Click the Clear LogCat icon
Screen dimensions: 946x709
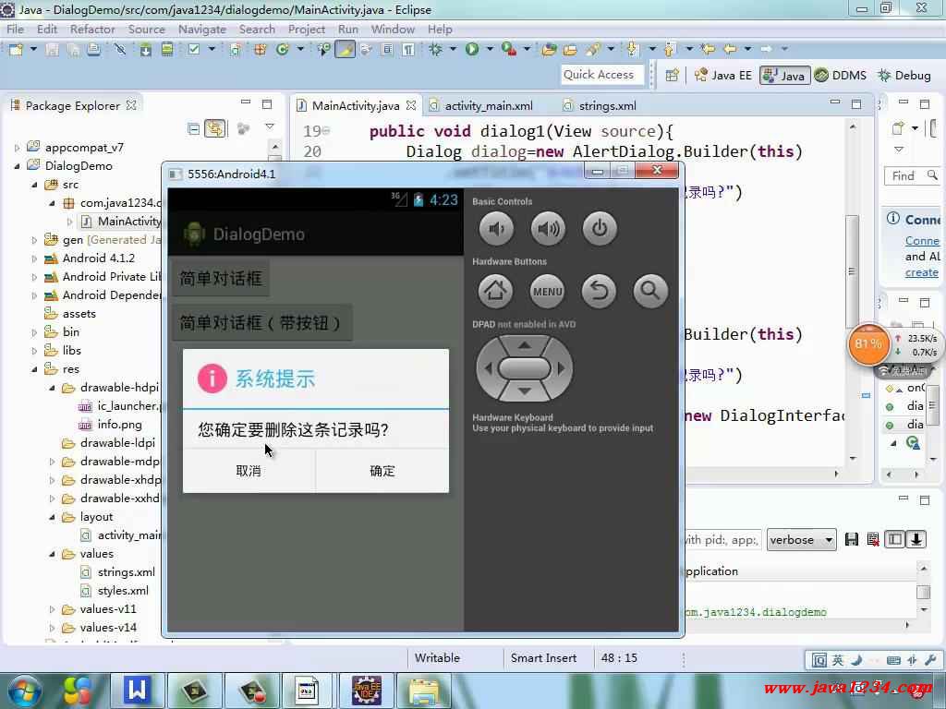tap(873, 539)
